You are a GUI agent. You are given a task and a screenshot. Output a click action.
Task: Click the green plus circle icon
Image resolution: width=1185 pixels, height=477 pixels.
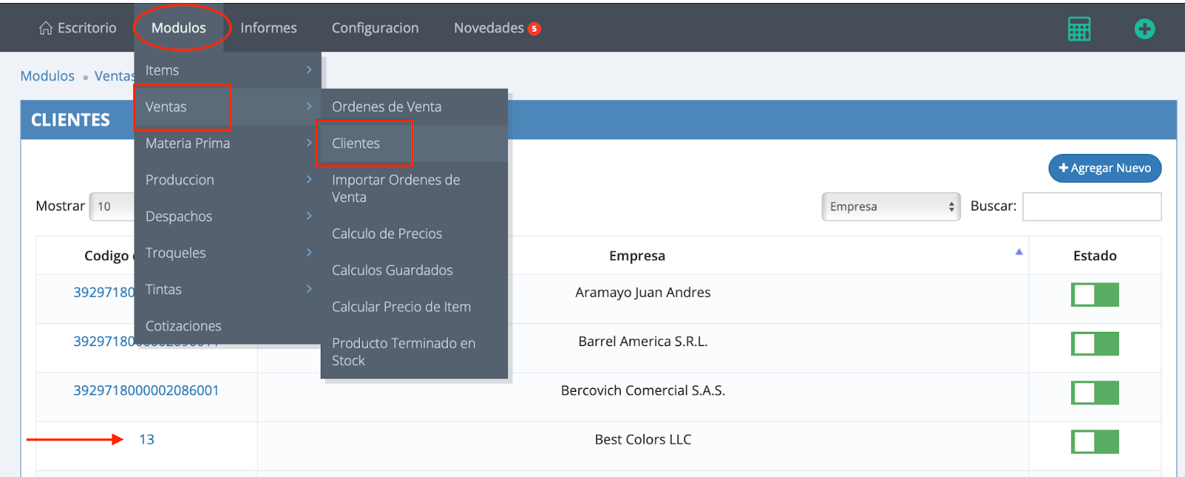coord(1144,29)
